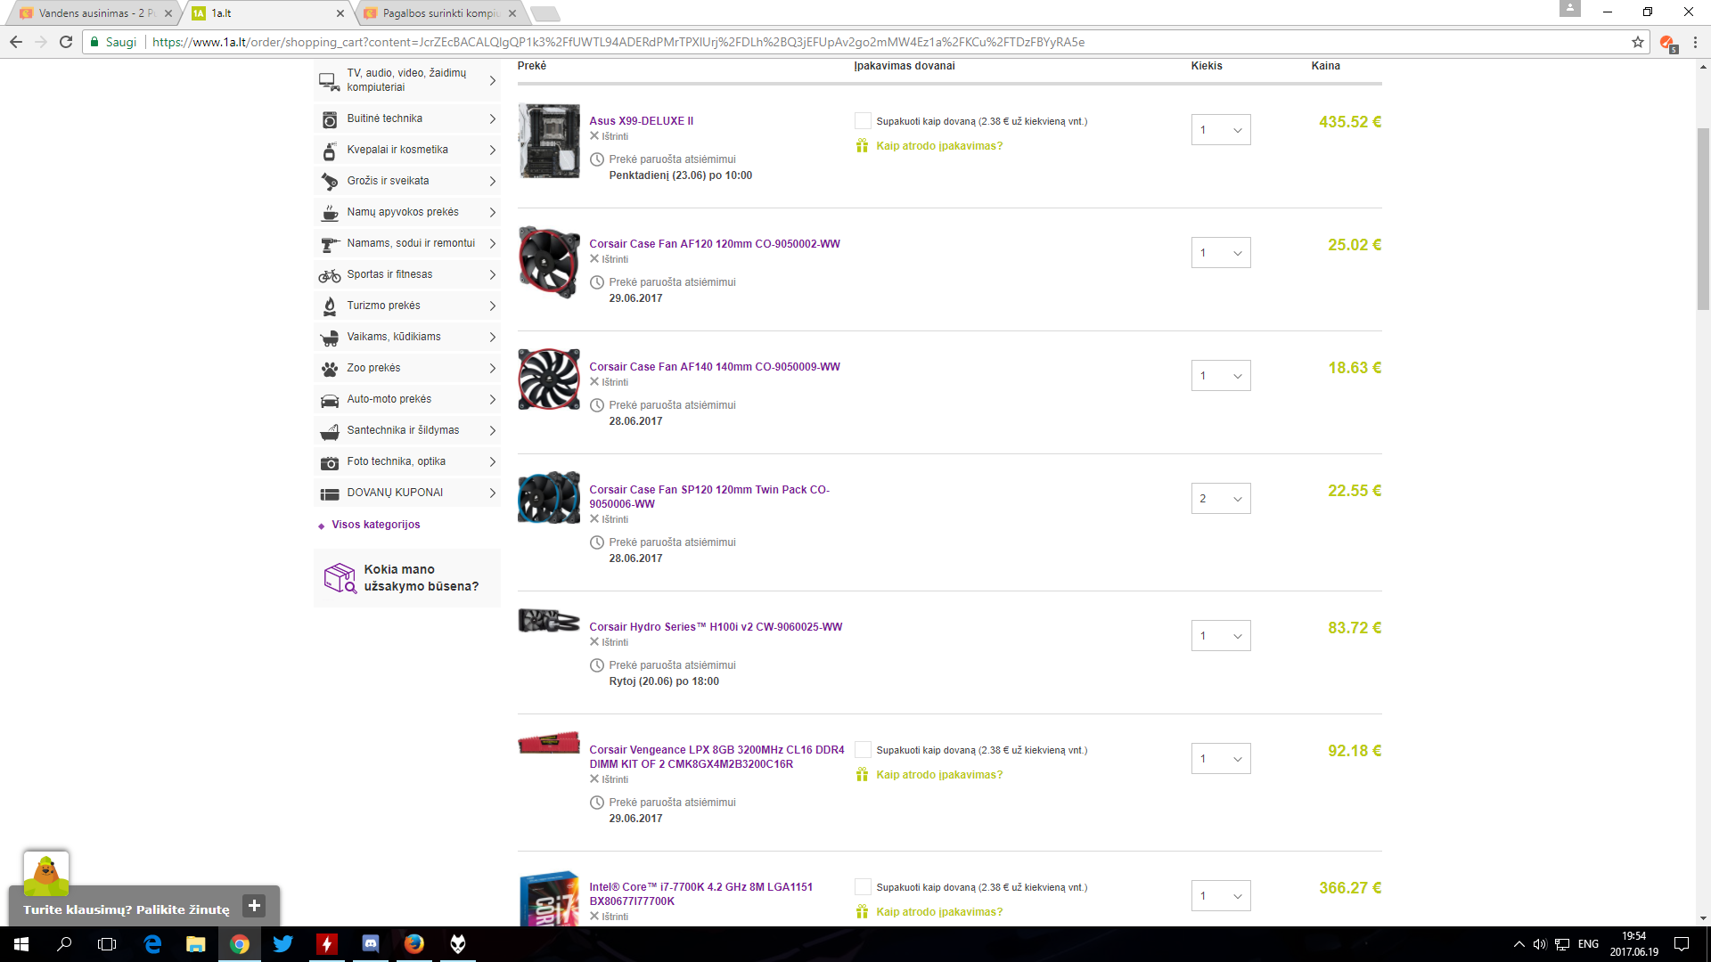
Task: Open Intel Core i7-7700K product link
Action: point(701,894)
